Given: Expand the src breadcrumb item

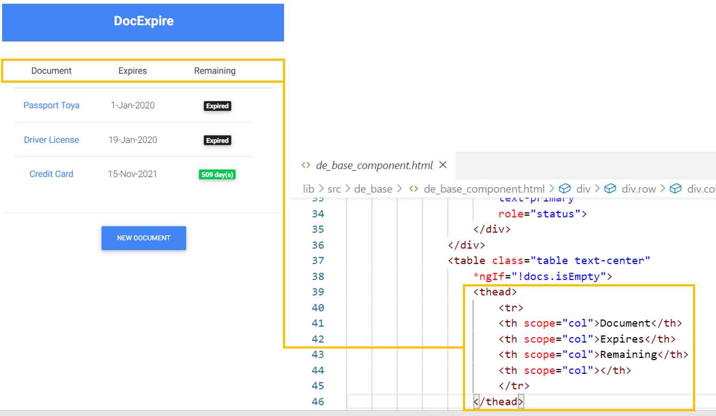Looking at the screenshot, I should (335, 188).
